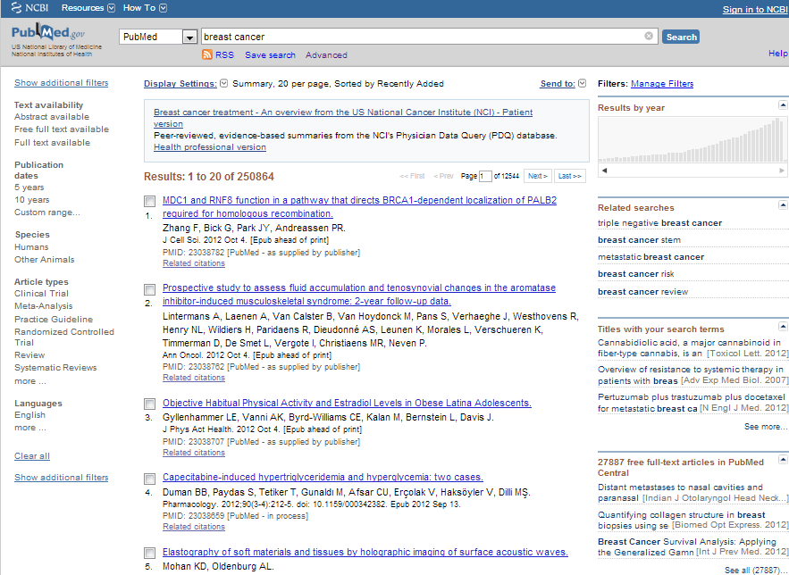
Task: Open the Manage Filters link
Action: click(662, 84)
